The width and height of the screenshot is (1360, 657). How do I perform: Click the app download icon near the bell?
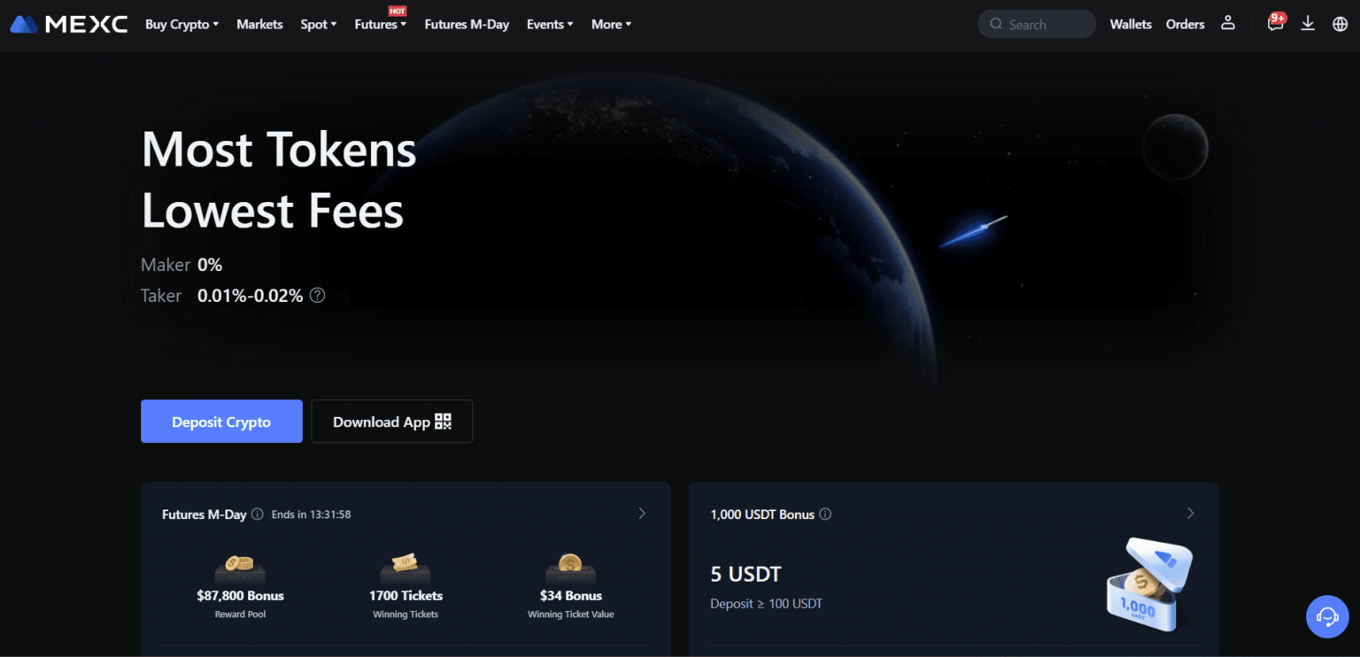coord(1308,24)
